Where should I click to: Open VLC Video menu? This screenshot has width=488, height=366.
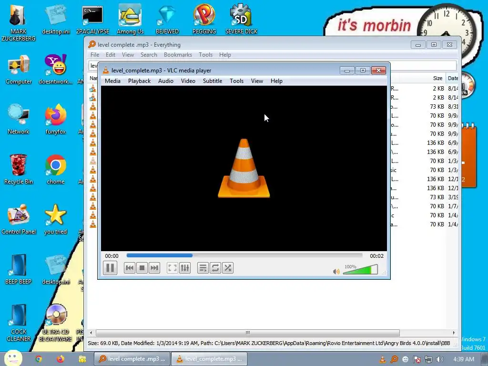click(188, 81)
